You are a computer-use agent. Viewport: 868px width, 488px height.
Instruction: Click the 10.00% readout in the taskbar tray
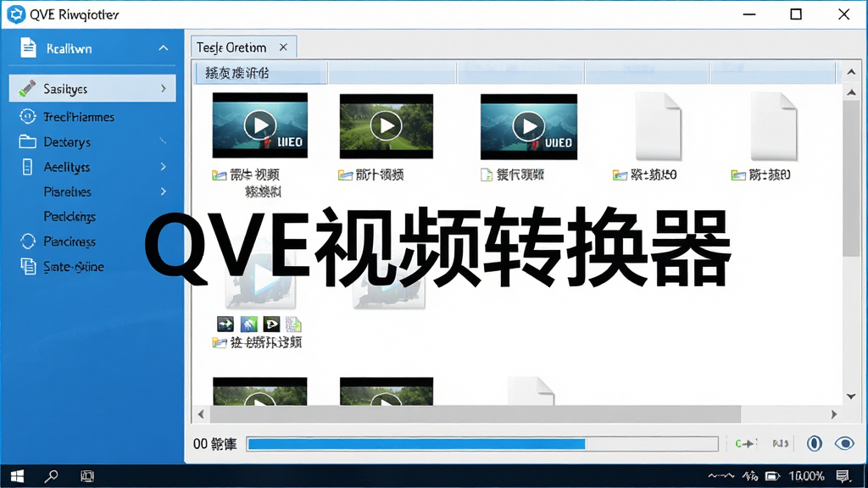(807, 476)
